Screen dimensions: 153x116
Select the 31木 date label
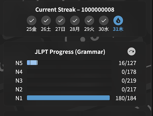coord(118,29)
